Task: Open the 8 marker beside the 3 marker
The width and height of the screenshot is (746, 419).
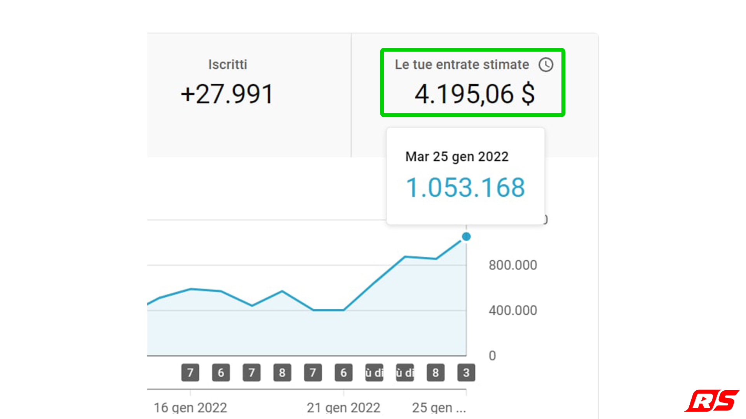Action: (436, 373)
